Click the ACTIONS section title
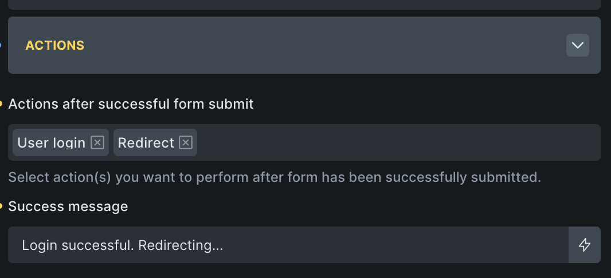611x278 pixels. pyautogui.click(x=55, y=45)
